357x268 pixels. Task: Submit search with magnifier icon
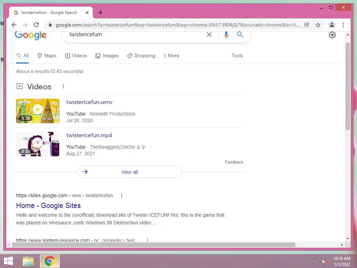click(x=240, y=35)
